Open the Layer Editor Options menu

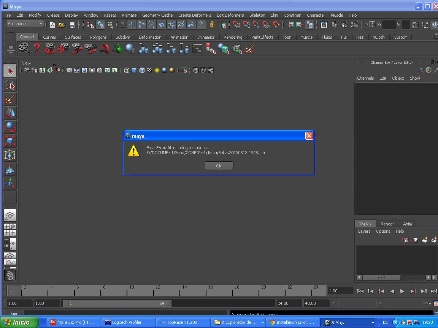pyautogui.click(x=383, y=231)
